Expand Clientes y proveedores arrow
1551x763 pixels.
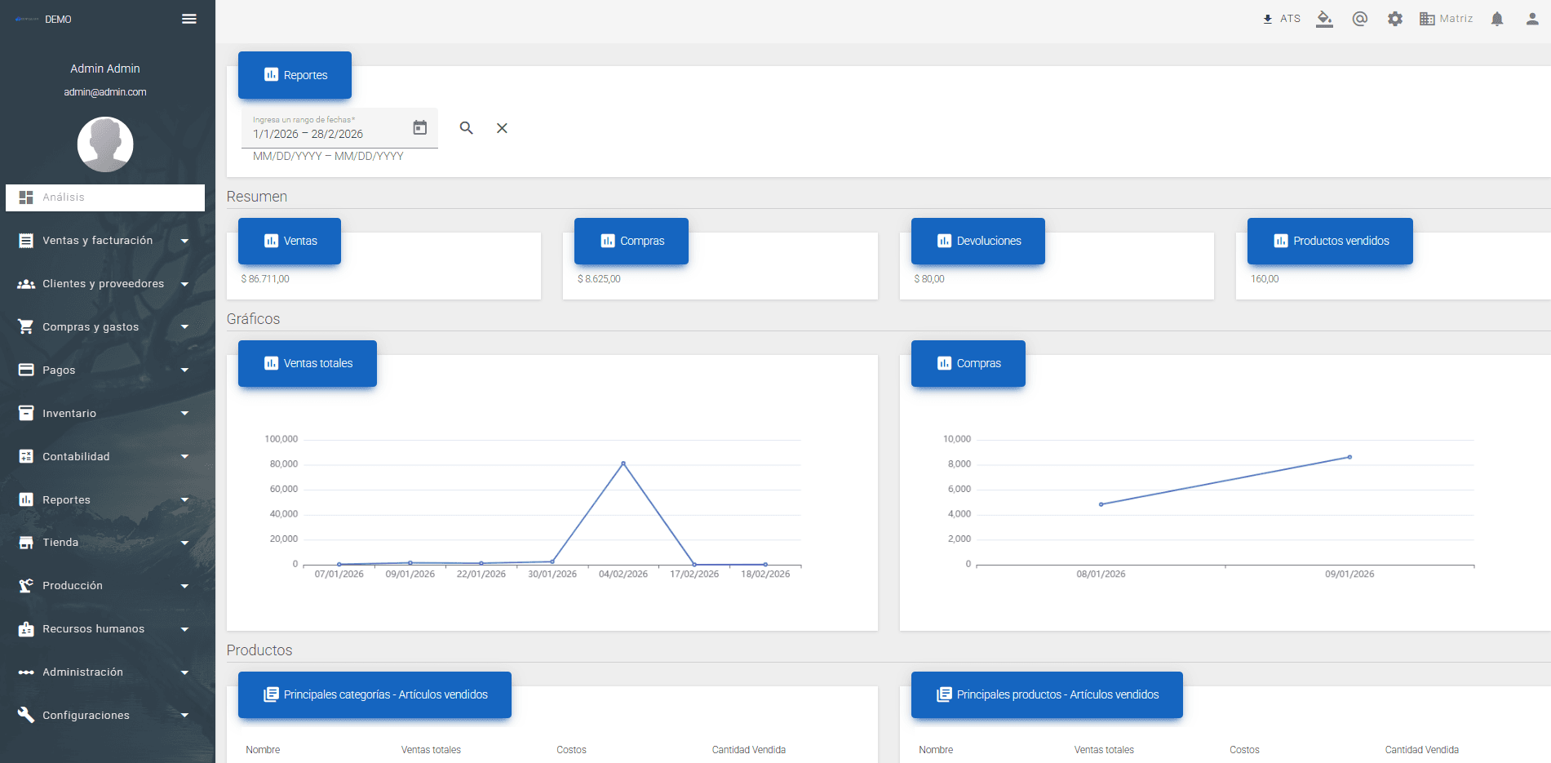(x=184, y=284)
